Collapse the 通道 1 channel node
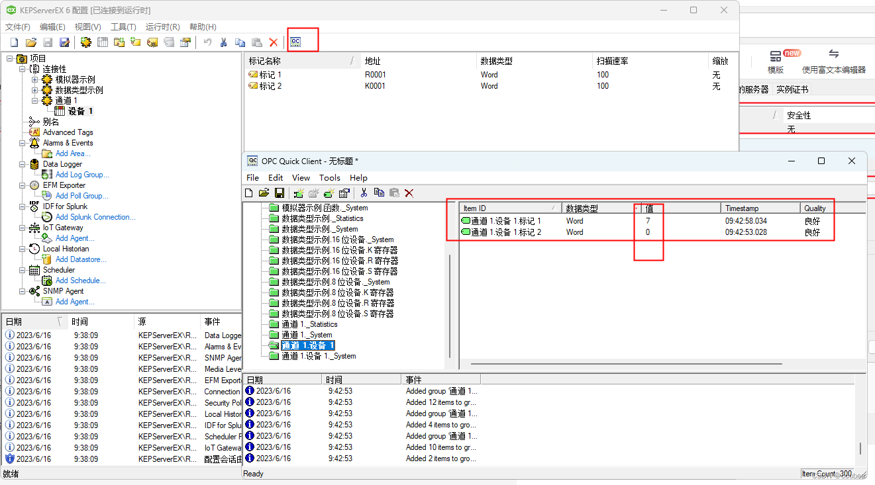The image size is (875, 485). [35, 101]
